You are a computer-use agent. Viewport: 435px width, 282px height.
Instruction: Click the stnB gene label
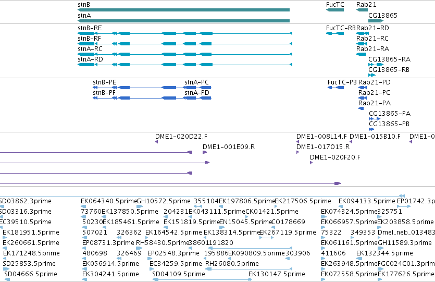click(84, 5)
